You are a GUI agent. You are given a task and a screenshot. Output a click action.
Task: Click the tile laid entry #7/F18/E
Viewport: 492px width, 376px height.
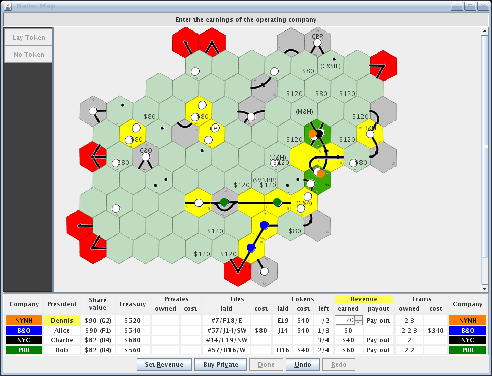pyautogui.click(x=226, y=321)
